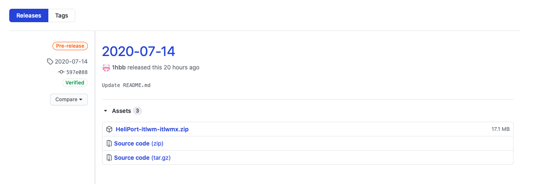The image size is (535, 184).
Task: Click the 2020-07-14 tag link in the sidebar
Action: pyautogui.click(x=71, y=61)
